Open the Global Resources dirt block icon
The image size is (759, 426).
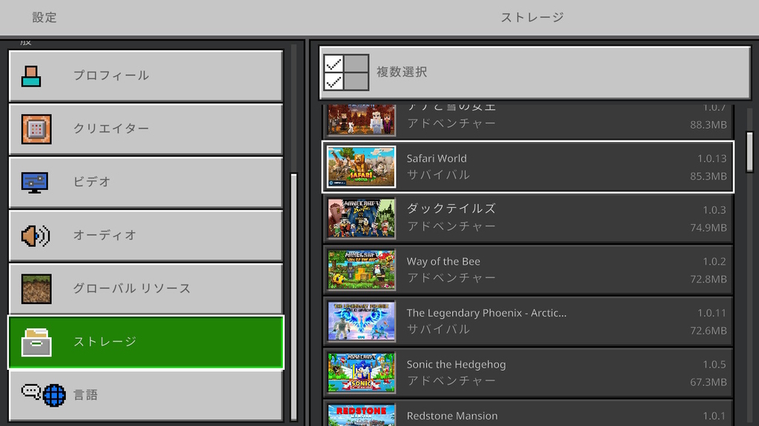click(x=36, y=289)
